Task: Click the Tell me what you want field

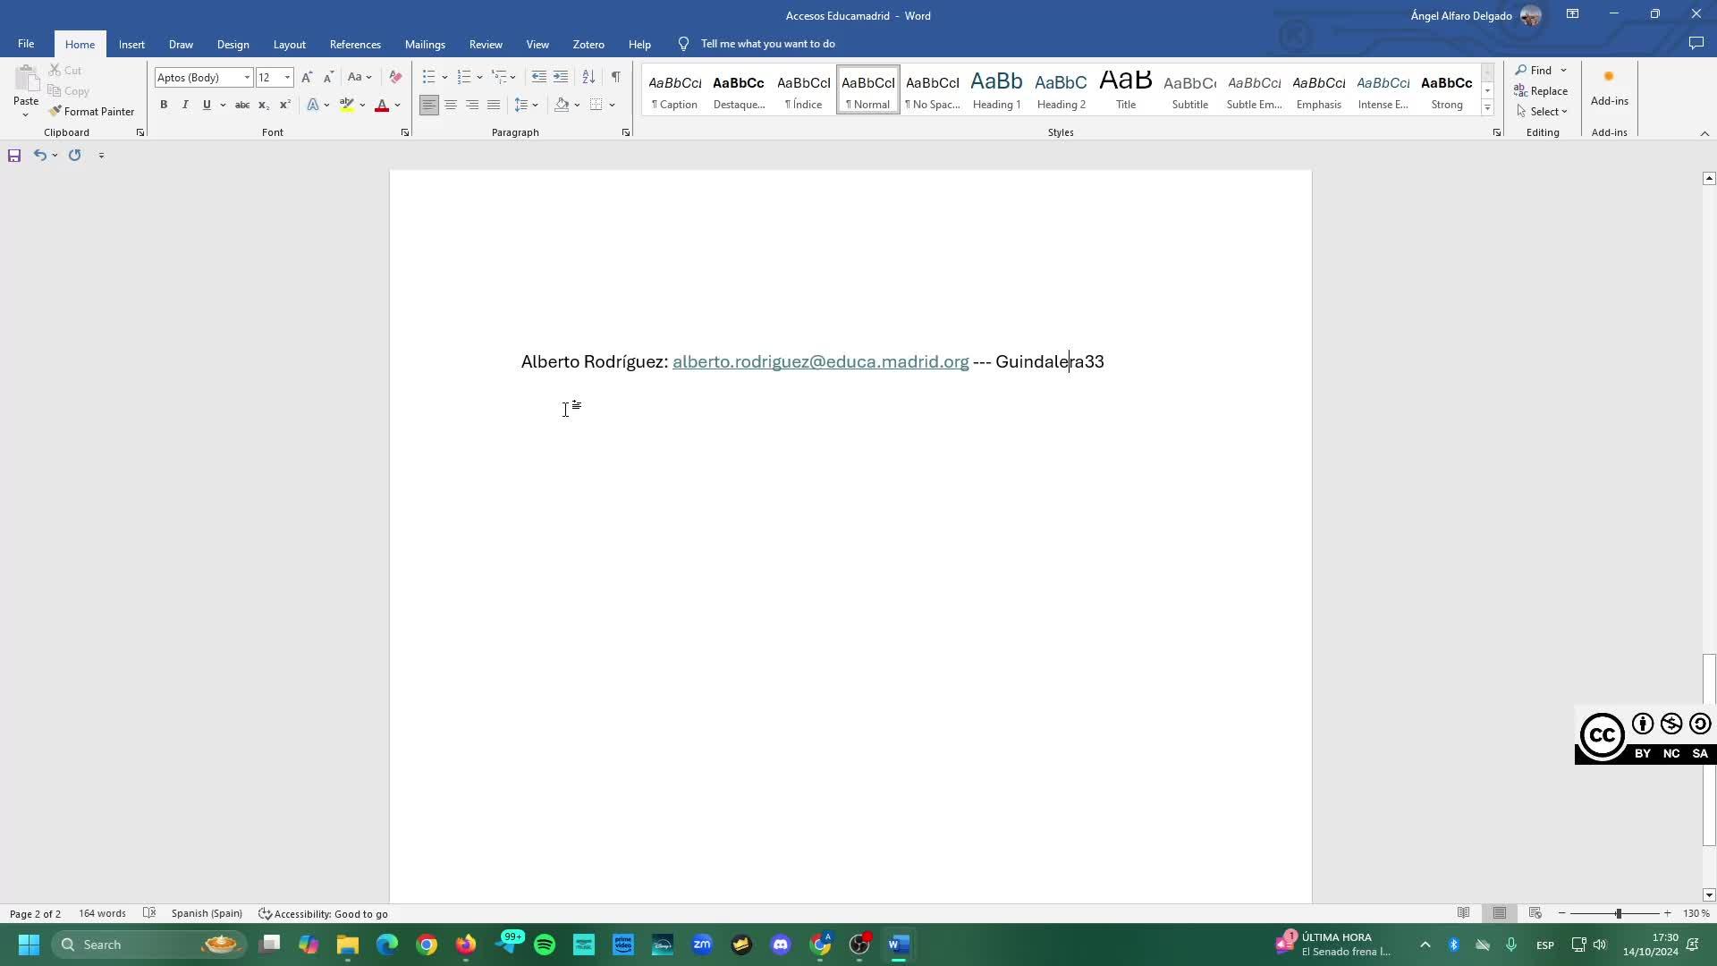Action: pos(767,44)
